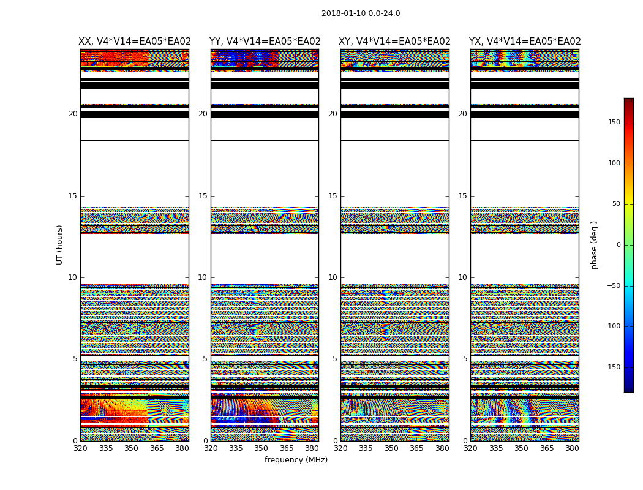Select the 'YX, V4*V14=EA05*EA02' panel title
The height and width of the screenshot is (490, 643).
[x=525, y=42]
